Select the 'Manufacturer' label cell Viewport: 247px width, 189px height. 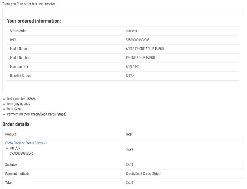pos(65,67)
